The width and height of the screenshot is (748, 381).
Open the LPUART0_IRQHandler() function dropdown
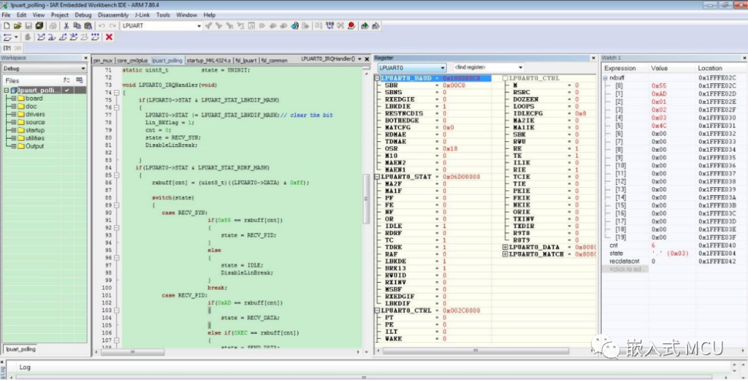coord(359,59)
